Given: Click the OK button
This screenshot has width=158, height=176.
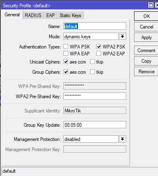Looking at the screenshot, I should pos(146,16).
